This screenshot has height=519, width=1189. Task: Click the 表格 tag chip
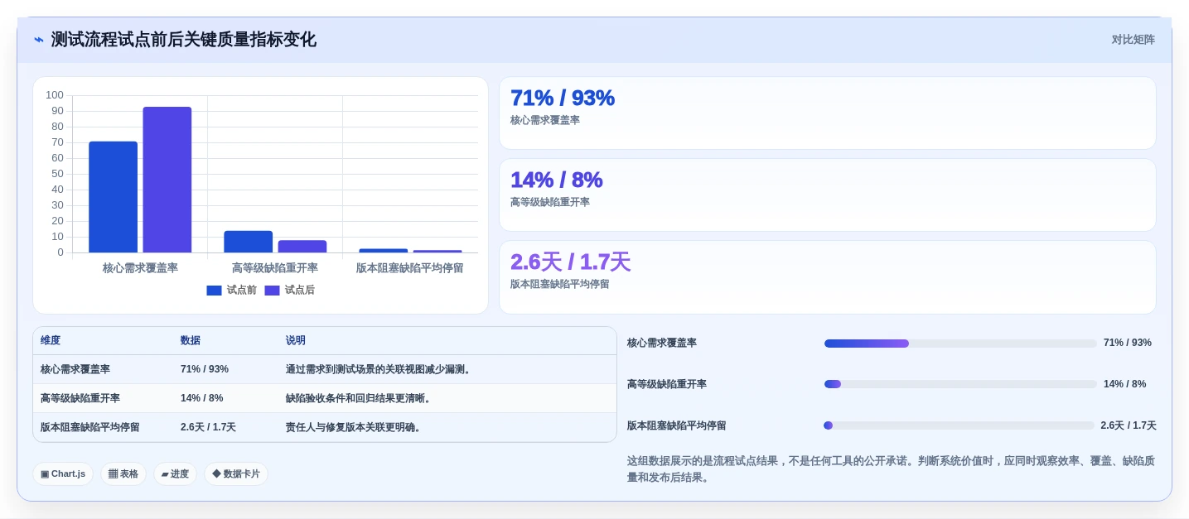click(123, 474)
